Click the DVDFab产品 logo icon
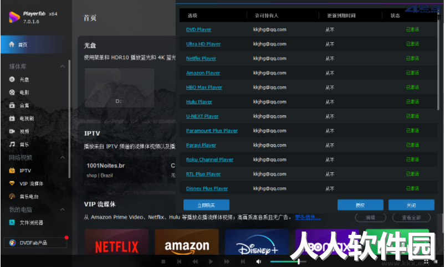The width and height of the screenshot is (445, 267). [x=12, y=243]
